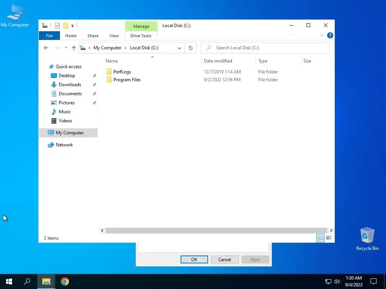Click File Explorer taskbar icon
The width and height of the screenshot is (386, 289).
tap(46, 281)
